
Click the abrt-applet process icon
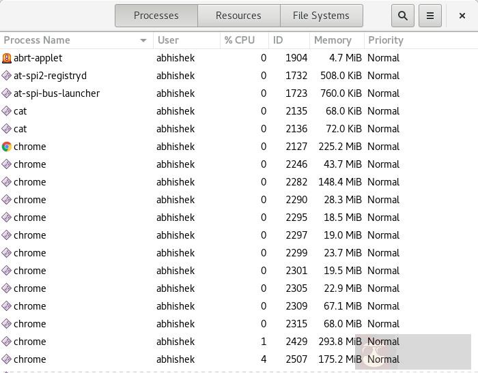tap(7, 58)
